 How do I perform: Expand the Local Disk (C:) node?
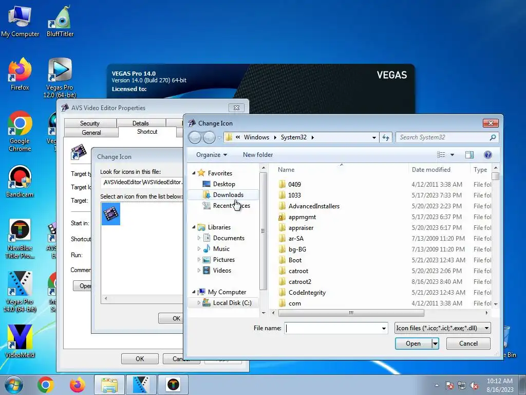[x=199, y=303]
